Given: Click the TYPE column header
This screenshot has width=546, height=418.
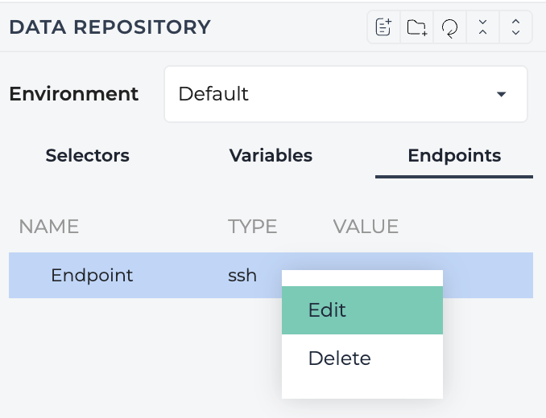Looking at the screenshot, I should pos(252,227).
